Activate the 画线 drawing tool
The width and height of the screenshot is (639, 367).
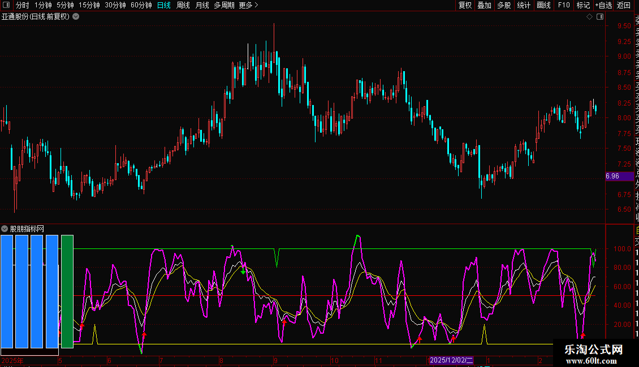click(543, 5)
